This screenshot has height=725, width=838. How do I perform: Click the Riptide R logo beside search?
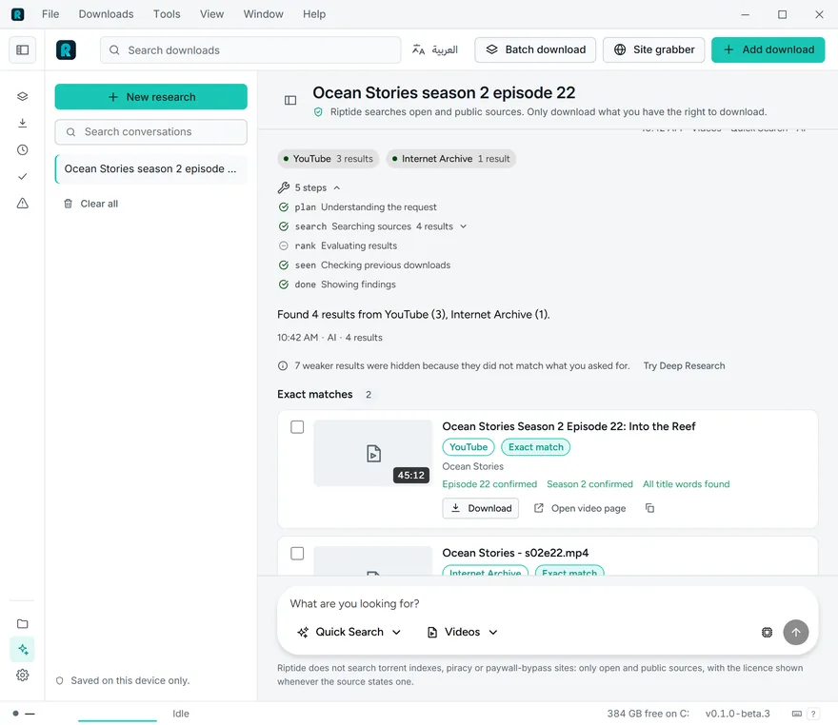pyautogui.click(x=66, y=50)
